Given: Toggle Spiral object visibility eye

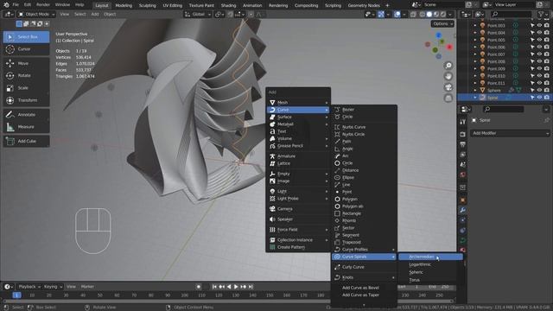Looking at the screenshot, I should pyautogui.click(x=539, y=98).
